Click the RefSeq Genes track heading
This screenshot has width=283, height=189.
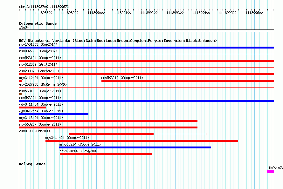32,164
